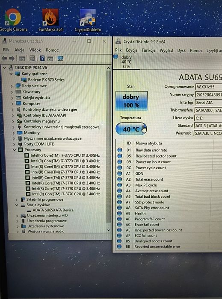Open the Dysk menu in CrystalDiskInfo
The width and height of the screenshot is (222, 299).
[181, 50]
